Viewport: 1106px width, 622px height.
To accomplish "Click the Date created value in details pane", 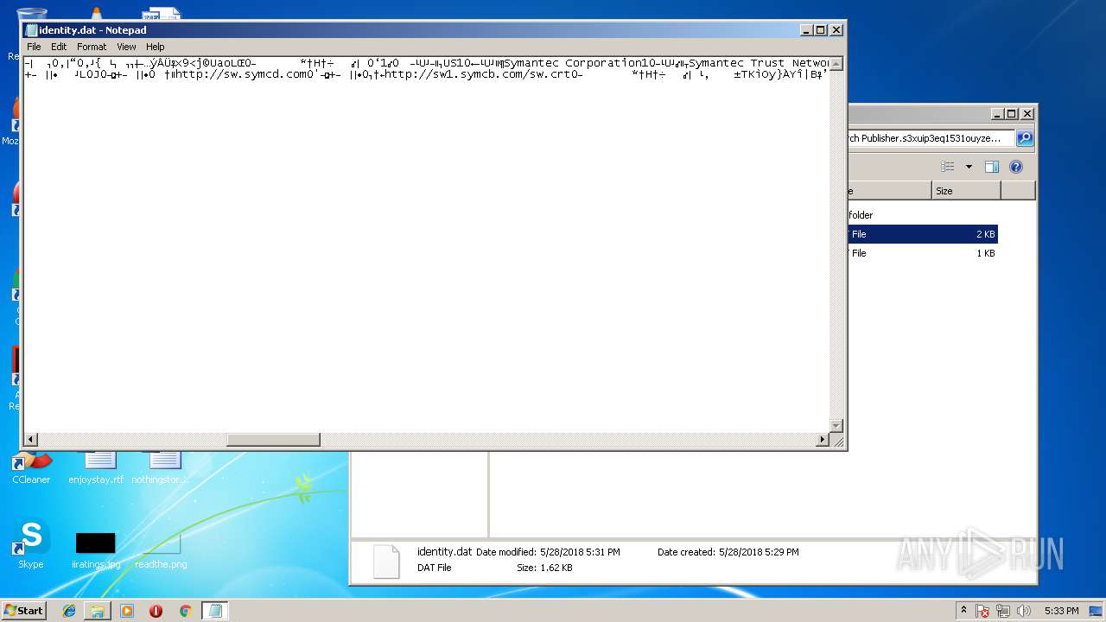I will coord(759,552).
